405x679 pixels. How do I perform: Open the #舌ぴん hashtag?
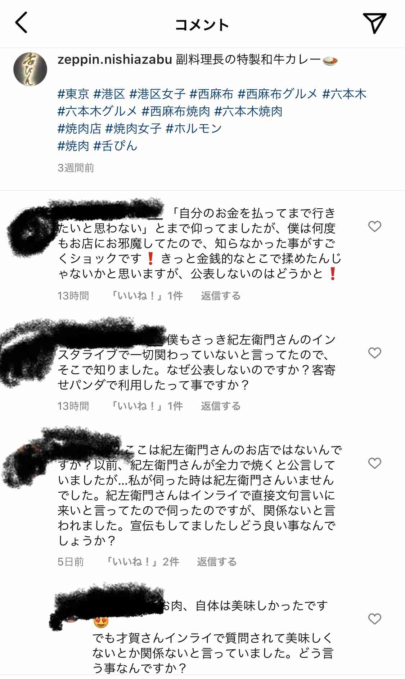click(x=116, y=146)
